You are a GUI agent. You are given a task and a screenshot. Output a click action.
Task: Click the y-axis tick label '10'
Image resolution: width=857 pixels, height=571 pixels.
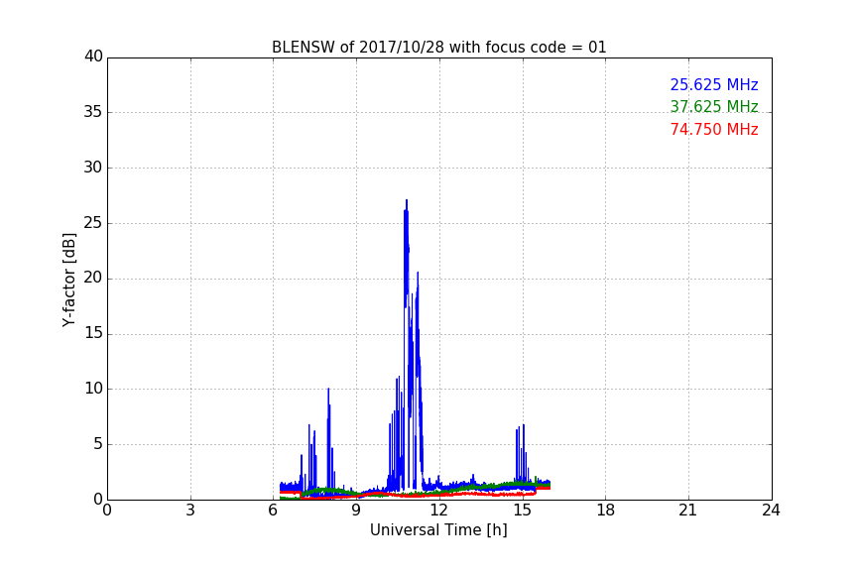pyautogui.click(x=93, y=389)
